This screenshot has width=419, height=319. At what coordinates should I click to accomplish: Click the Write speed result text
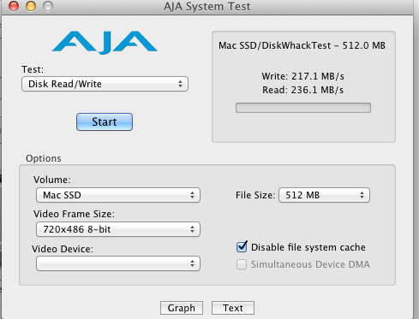303,76
